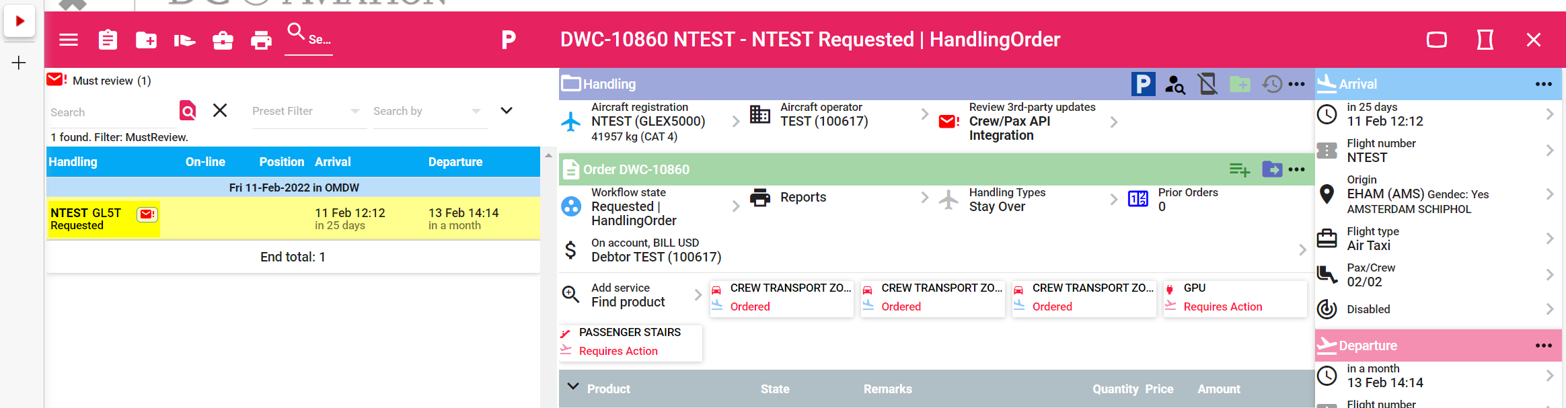This screenshot has height=408, width=1566.
Task: Click the new folder plus icon
Action: (146, 40)
